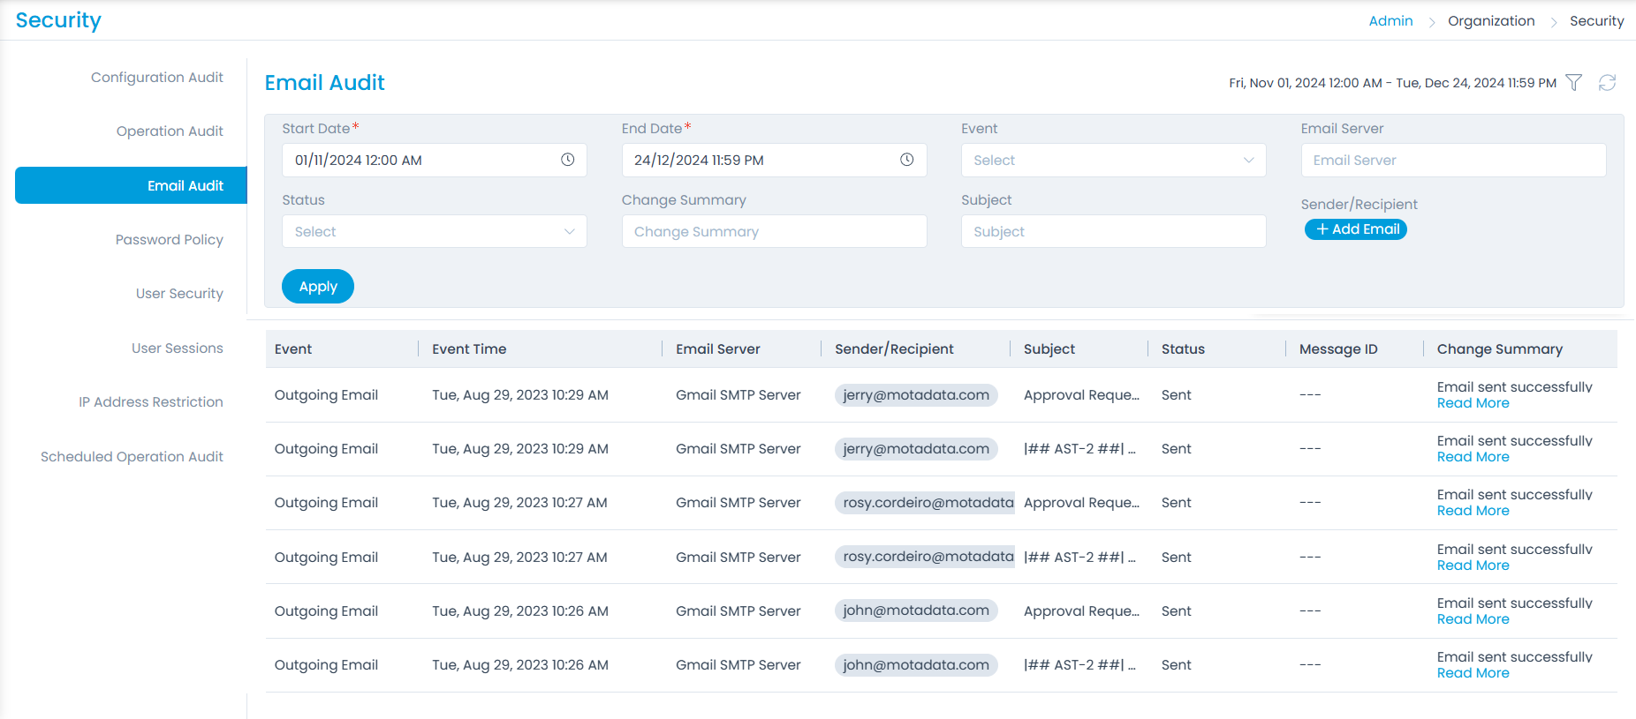
Task: Click john@motadata.com tag in 10:26 AST-2 row
Action: 916,665
